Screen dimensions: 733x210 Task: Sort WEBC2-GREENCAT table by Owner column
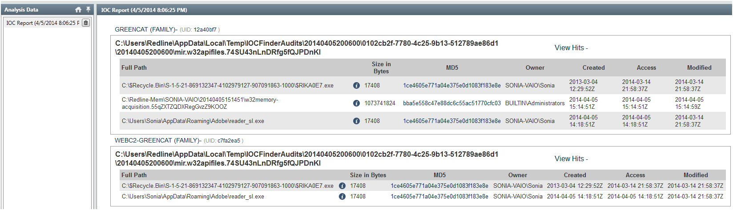point(518,175)
